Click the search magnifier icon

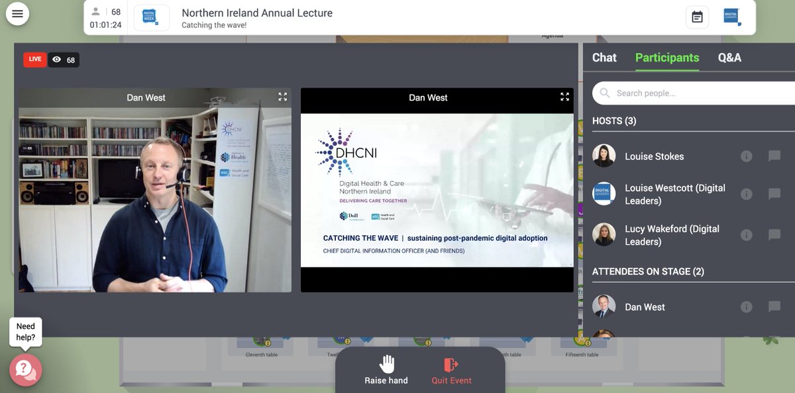tap(604, 93)
